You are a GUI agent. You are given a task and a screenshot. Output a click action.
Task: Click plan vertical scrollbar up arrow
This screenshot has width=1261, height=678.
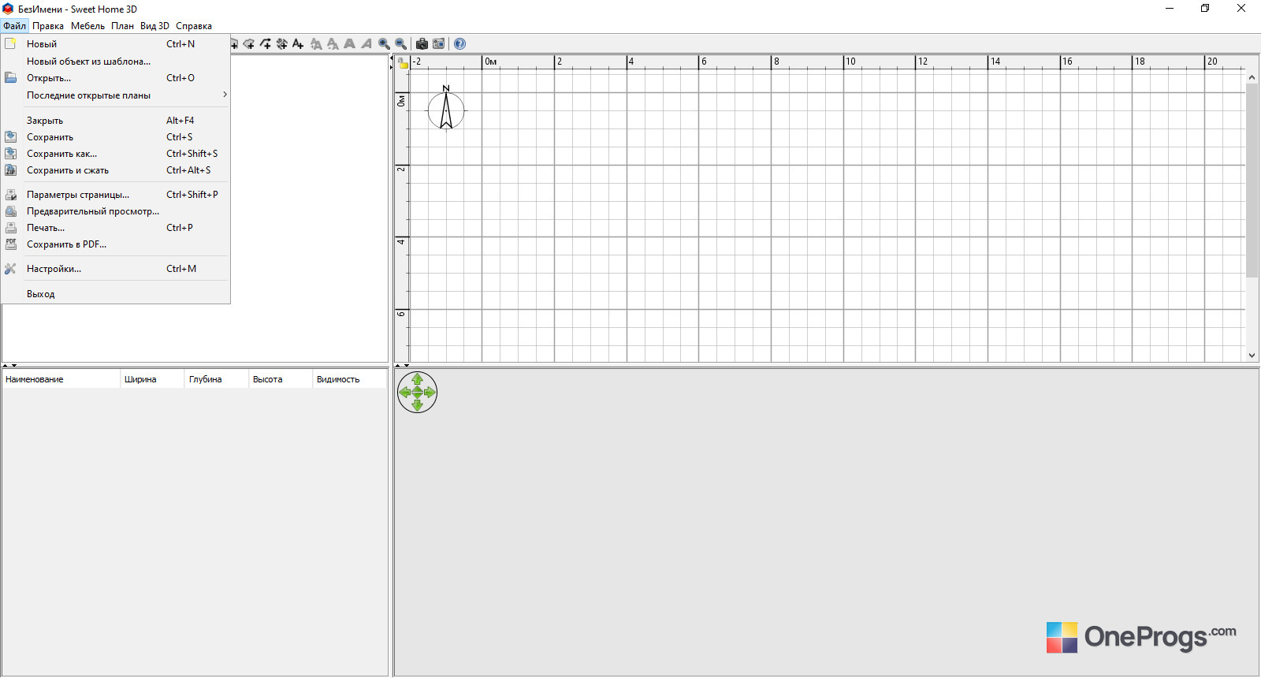point(1252,77)
